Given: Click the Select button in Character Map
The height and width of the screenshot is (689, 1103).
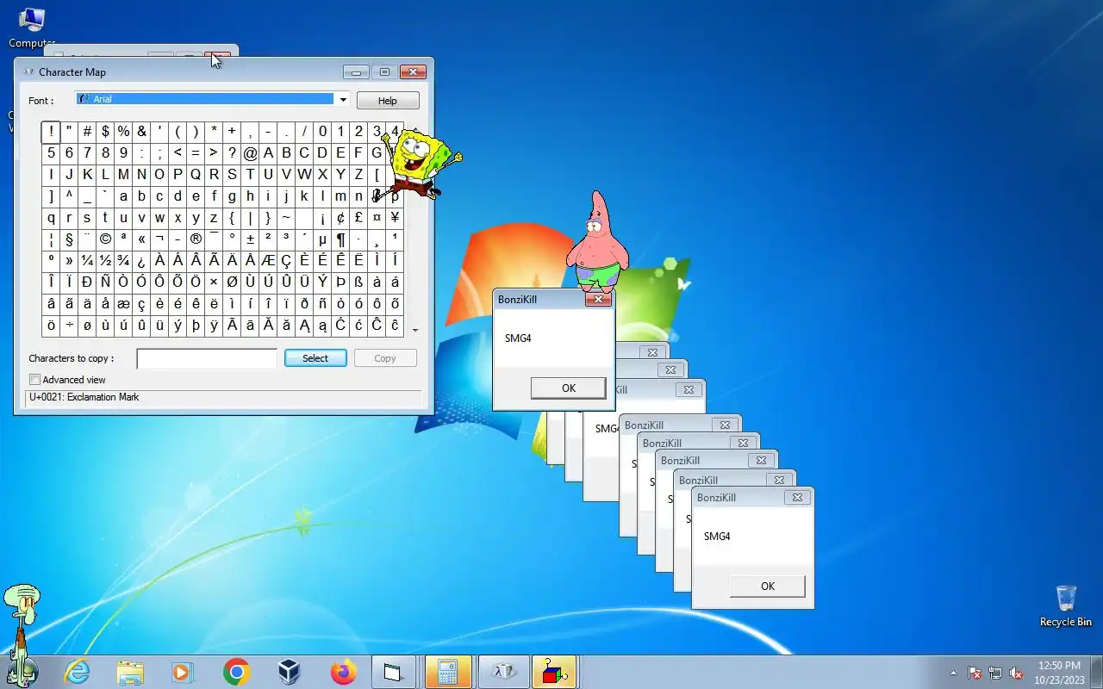Looking at the screenshot, I should [x=315, y=358].
